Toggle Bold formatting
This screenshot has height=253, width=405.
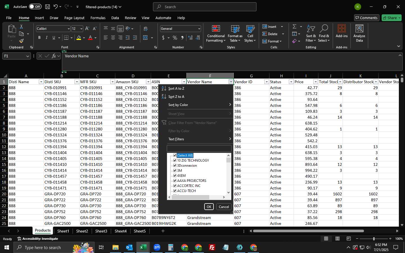click(x=39, y=38)
